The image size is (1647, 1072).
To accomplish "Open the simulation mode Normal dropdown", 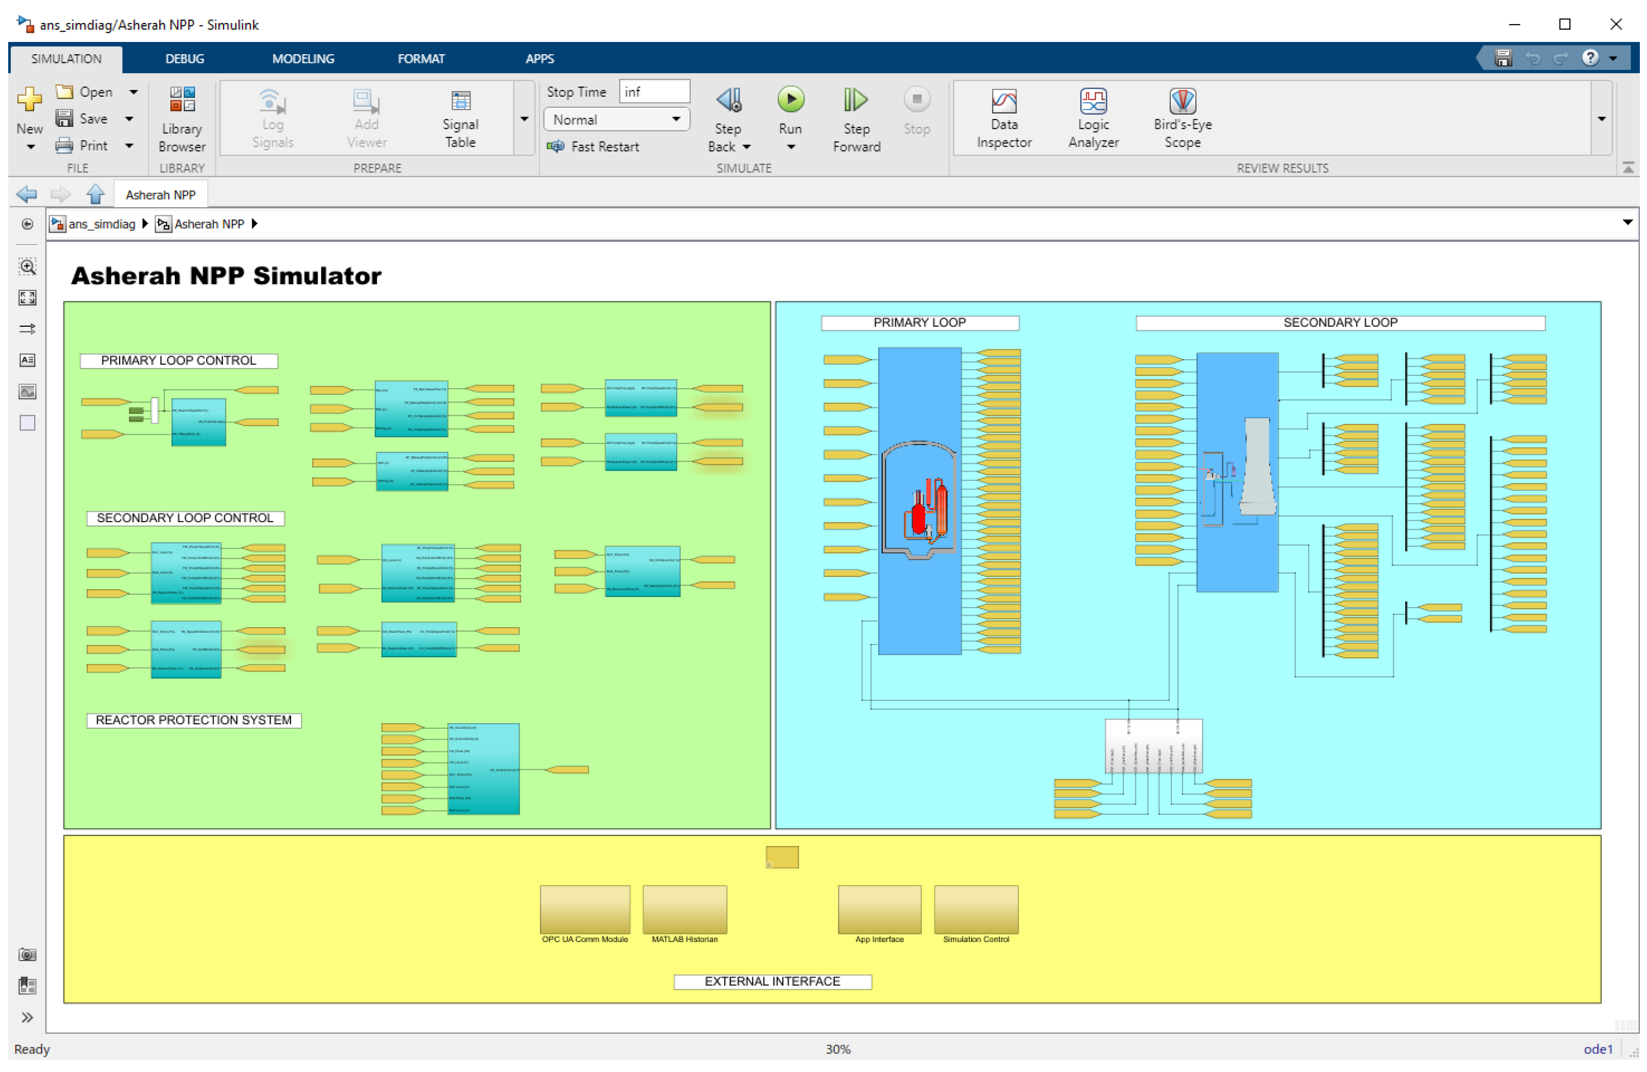I will (616, 120).
